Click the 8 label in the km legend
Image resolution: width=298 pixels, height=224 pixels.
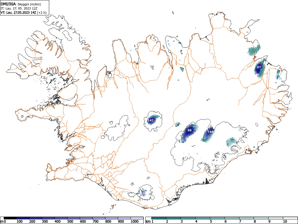[x=255, y=222]
